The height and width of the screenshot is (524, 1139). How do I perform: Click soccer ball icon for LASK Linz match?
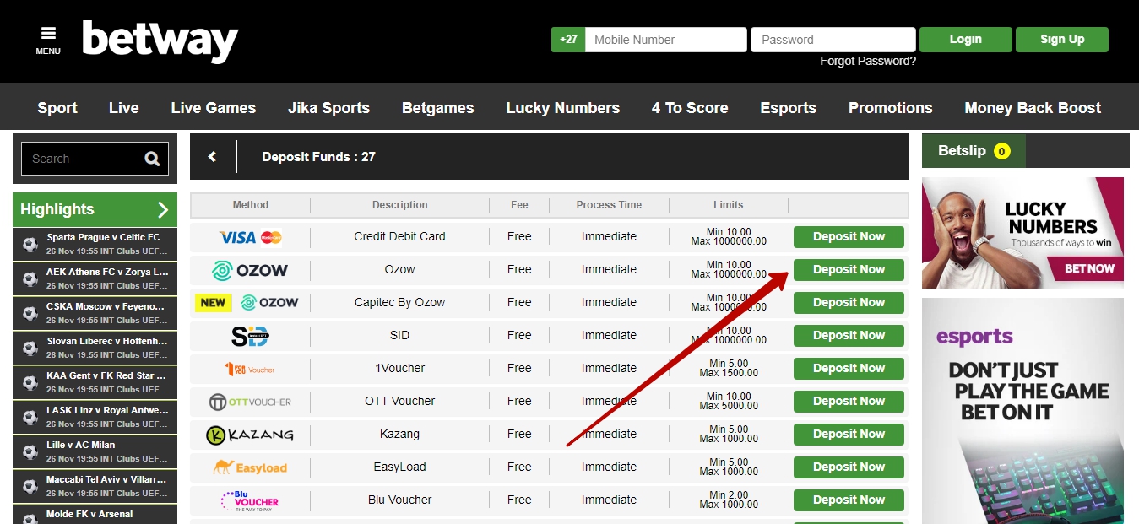(30, 419)
